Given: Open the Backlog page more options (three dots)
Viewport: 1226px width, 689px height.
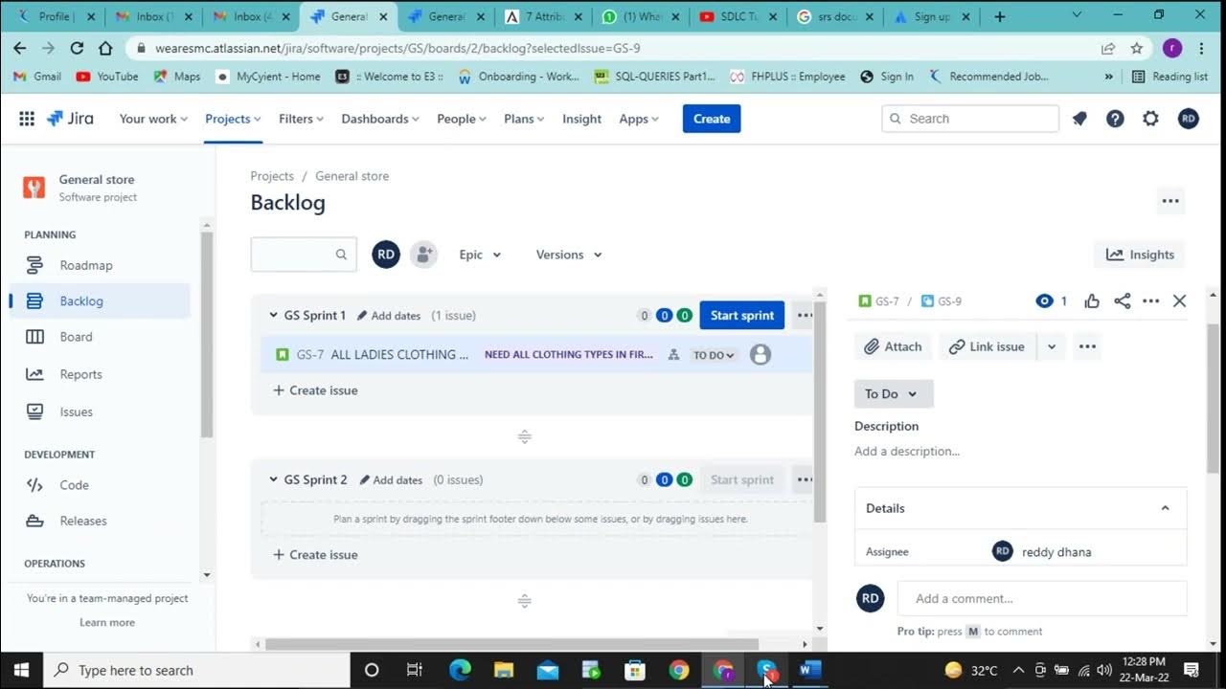Looking at the screenshot, I should 1170,201.
